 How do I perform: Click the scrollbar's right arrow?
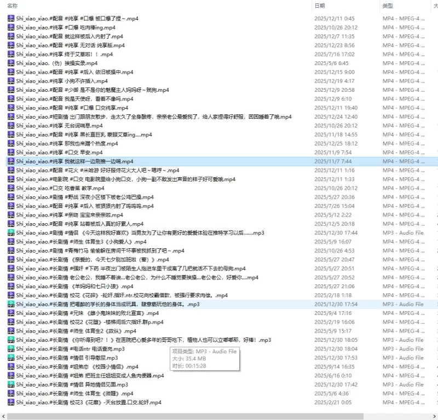click(435, 416)
